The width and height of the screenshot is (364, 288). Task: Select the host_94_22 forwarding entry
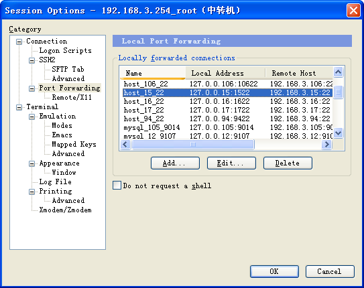pyautogui.click(x=227, y=119)
